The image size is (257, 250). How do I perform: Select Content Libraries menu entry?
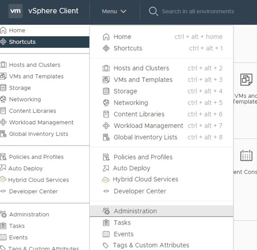pyautogui.click(x=161, y=114)
